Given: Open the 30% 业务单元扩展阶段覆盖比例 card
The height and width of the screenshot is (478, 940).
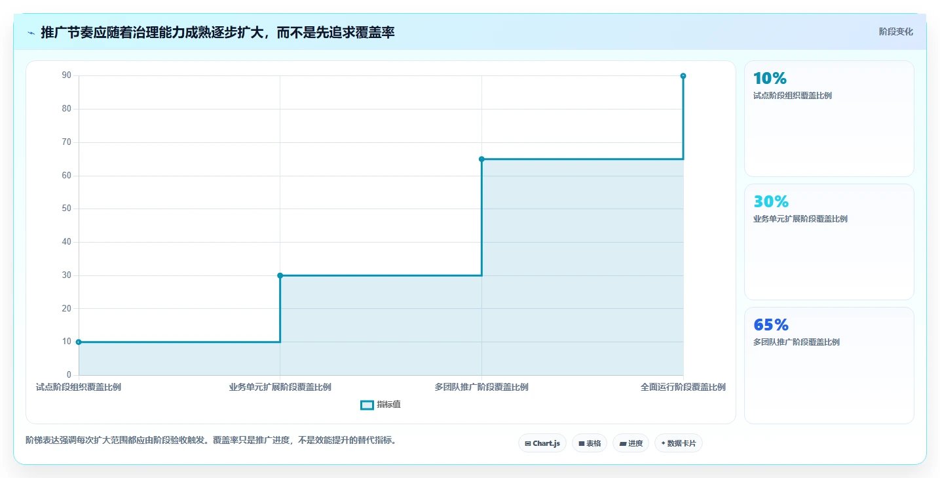Looking at the screenshot, I should 829,242.
